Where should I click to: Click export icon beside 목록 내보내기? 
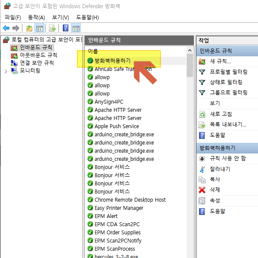pos(202,125)
